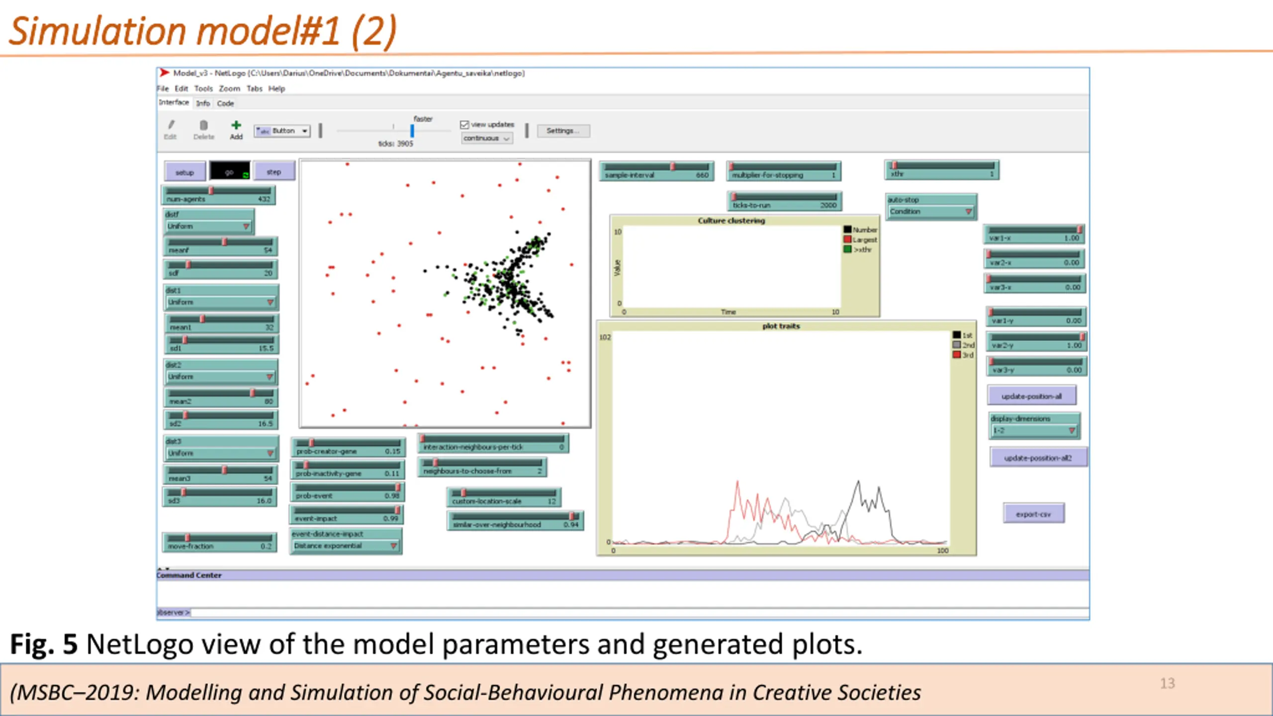Click the custom-location-scale slider
Viewport: 1273px width, 716px height.
coord(504,497)
